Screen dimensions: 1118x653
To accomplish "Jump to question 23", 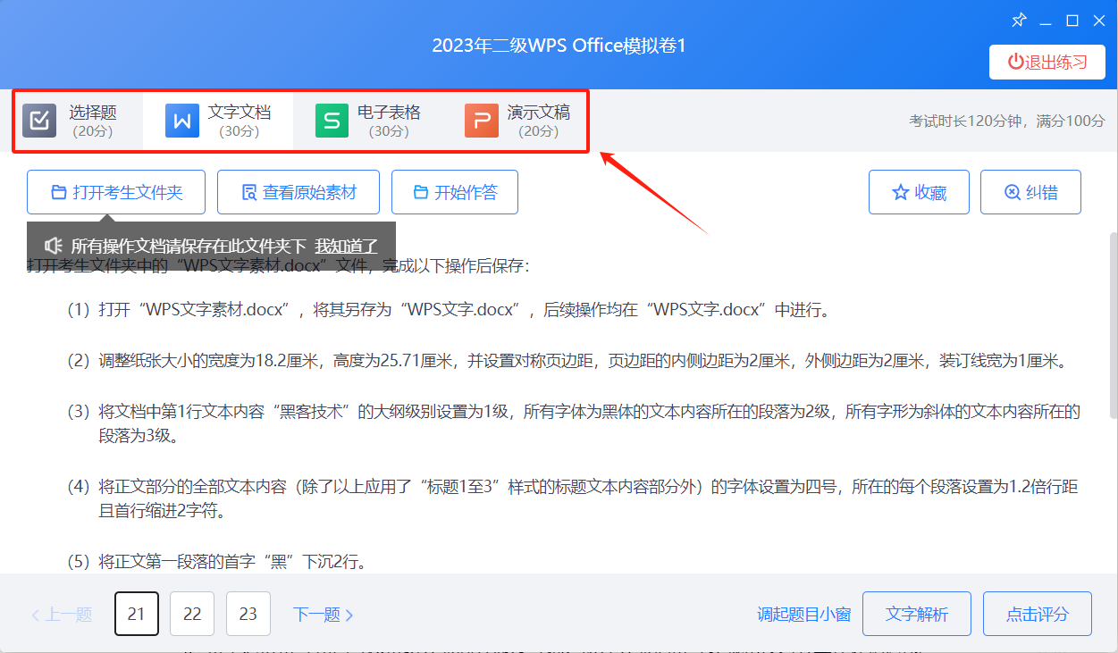I will tap(248, 614).
